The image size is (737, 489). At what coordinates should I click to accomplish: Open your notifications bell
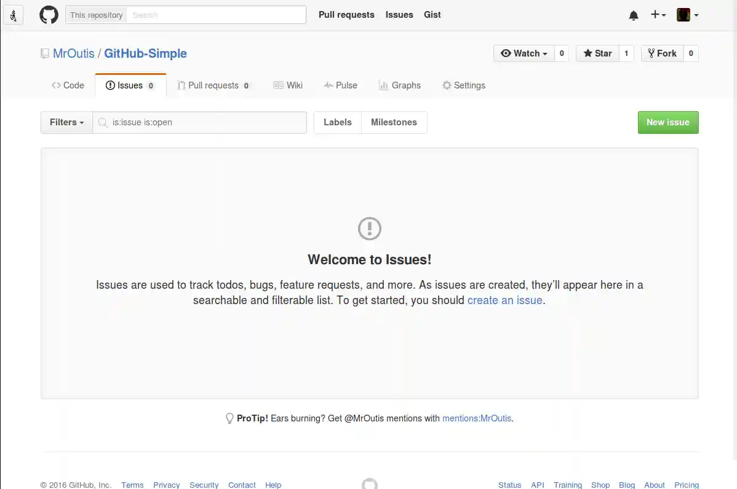(633, 15)
